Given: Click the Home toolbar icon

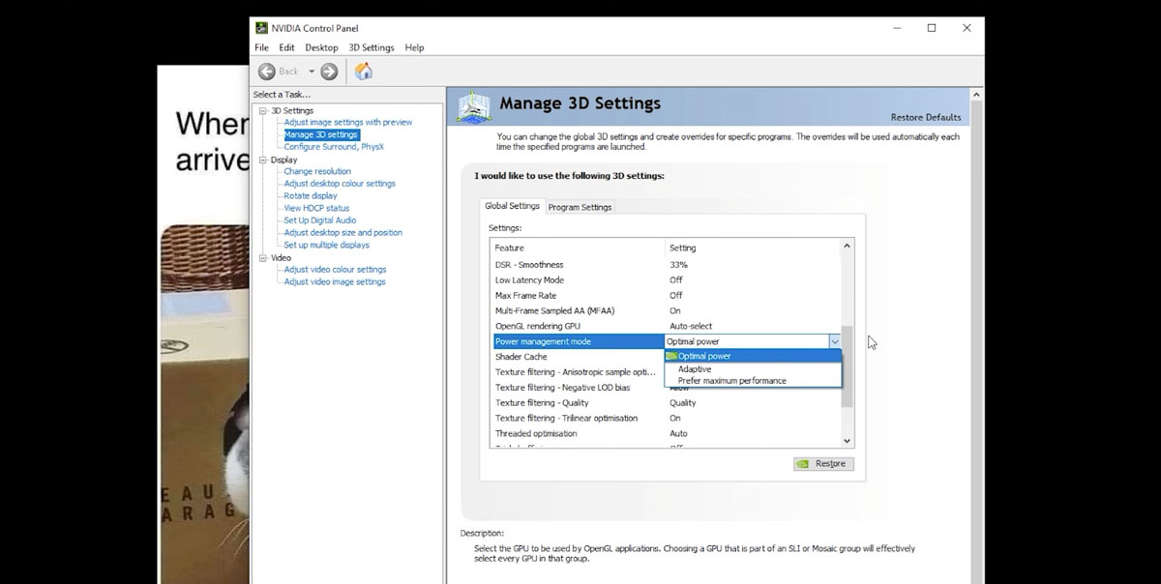Looking at the screenshot, I should point(364,72).
